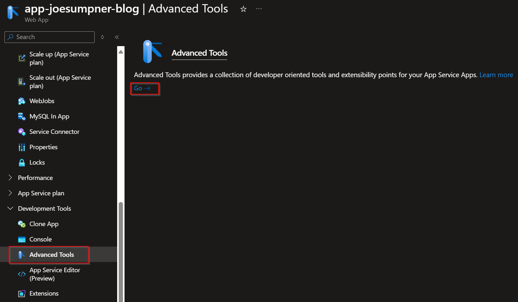This screenshot has width=518, height=302.
Task: Click the Scale out (App Service plan) icon
Action: [x=22, y=82]
